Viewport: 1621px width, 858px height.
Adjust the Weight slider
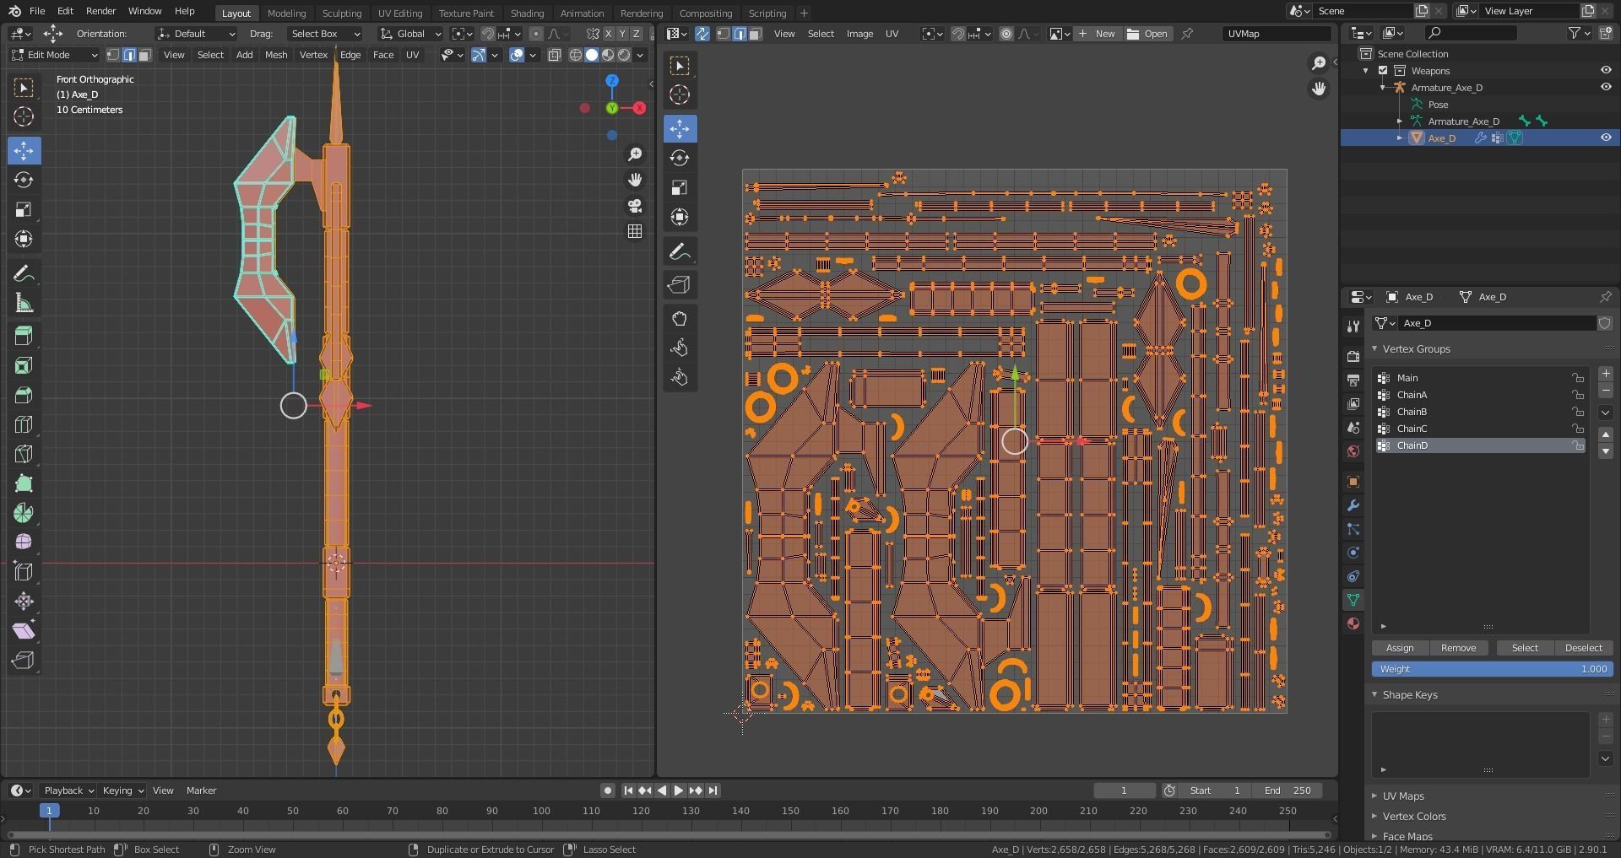(x=1492, y=669)
